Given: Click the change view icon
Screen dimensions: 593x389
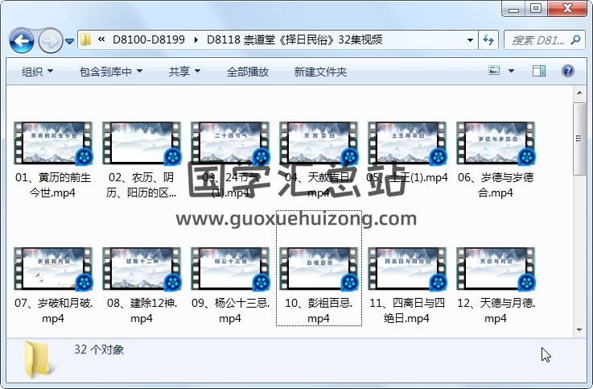Looking at the screenshot, I should pos(495,72).
